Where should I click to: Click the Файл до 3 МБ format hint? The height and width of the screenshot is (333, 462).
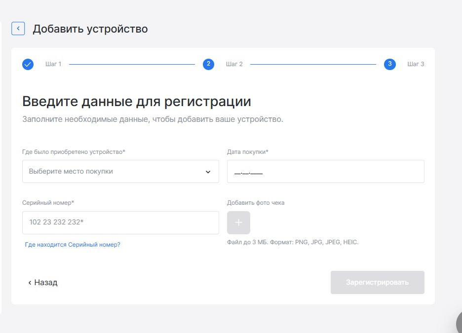point(293,242)
